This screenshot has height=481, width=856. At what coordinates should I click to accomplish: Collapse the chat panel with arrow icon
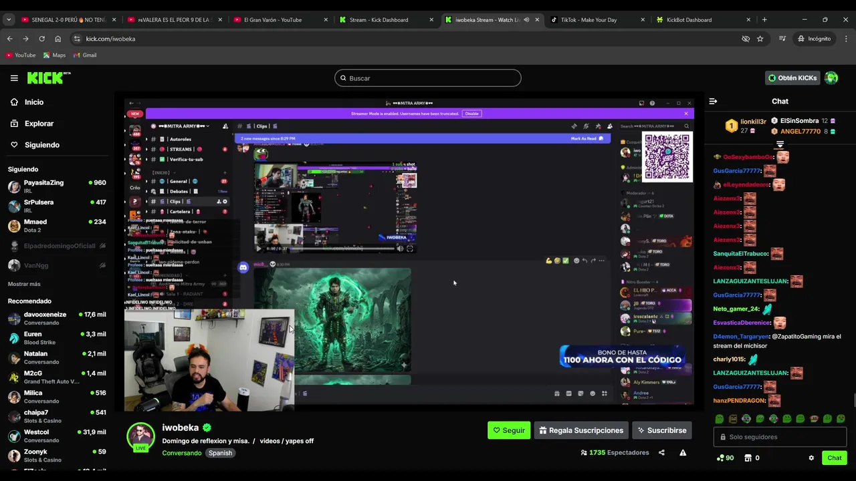click(713, 102)
